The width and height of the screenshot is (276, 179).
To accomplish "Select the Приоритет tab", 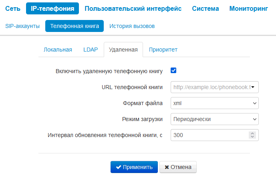I will 163,50.
